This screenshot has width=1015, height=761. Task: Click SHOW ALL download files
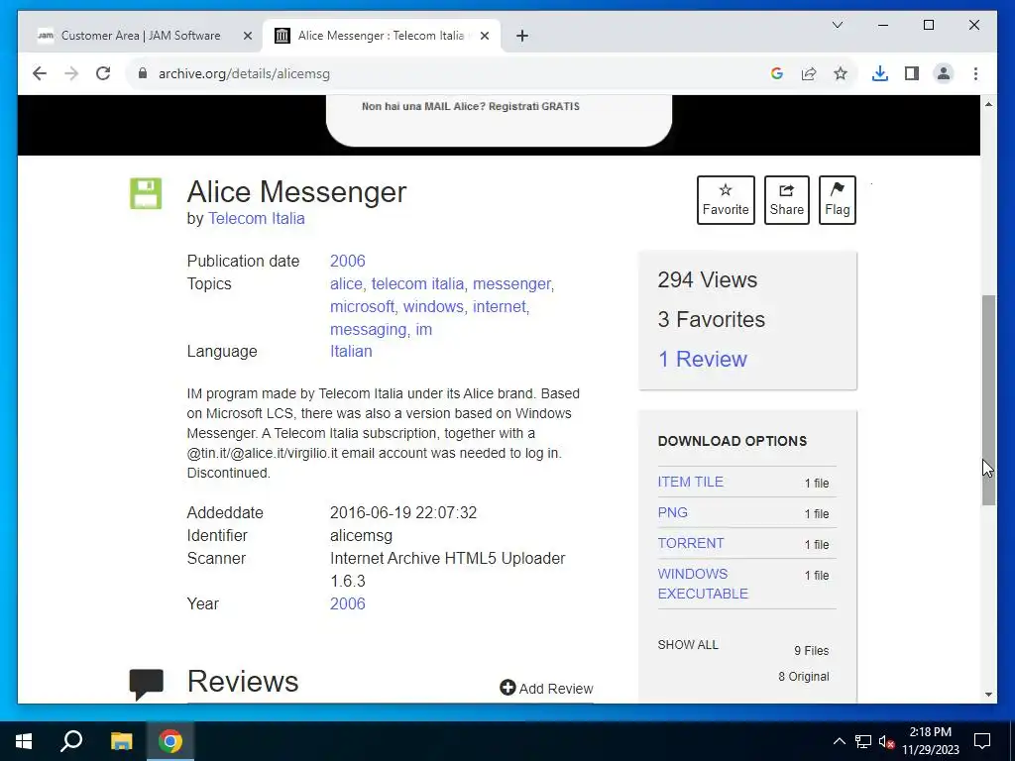pyautogui.click(x=688, y=645)
